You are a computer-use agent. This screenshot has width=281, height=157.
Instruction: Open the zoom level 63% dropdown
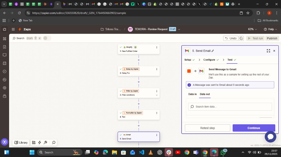pos(252,29)
